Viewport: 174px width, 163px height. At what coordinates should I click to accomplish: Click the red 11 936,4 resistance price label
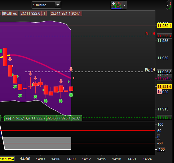164,36
